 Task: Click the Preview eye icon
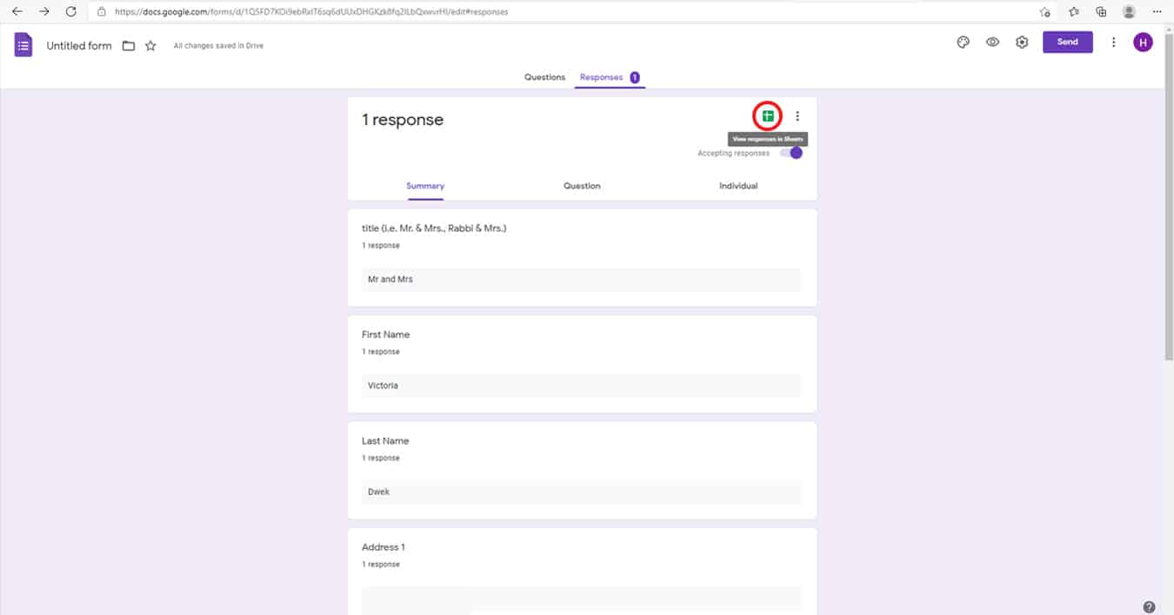point(992,43)
